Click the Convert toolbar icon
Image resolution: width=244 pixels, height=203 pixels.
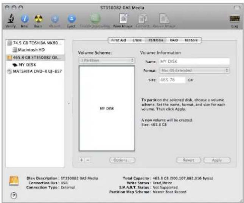143,19
